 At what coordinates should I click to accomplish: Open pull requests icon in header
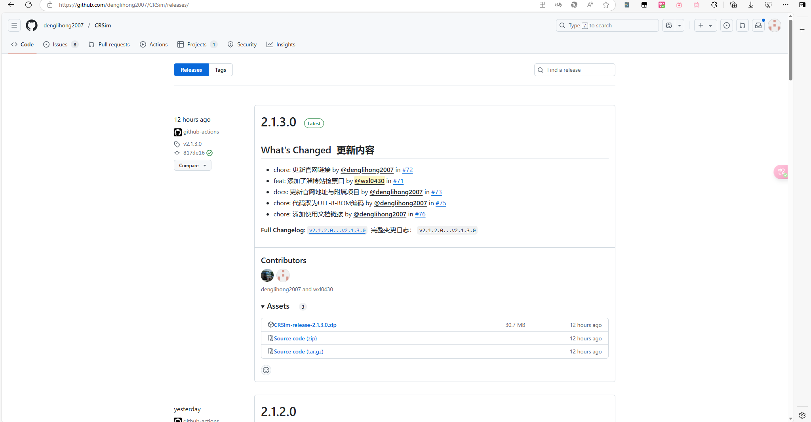coord(742,25)
